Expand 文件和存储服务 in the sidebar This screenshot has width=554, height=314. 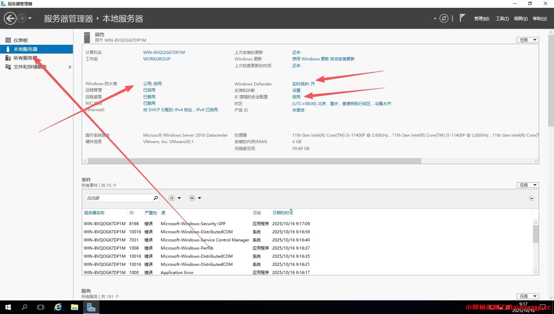click(70, 67)
